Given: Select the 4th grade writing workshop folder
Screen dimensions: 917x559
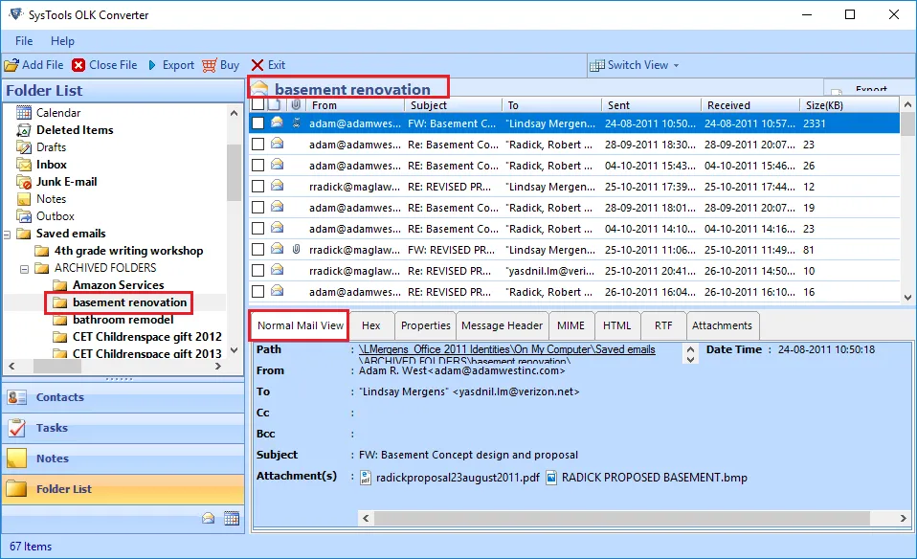Looking at the screenshot, I should [x=128, y=251].
